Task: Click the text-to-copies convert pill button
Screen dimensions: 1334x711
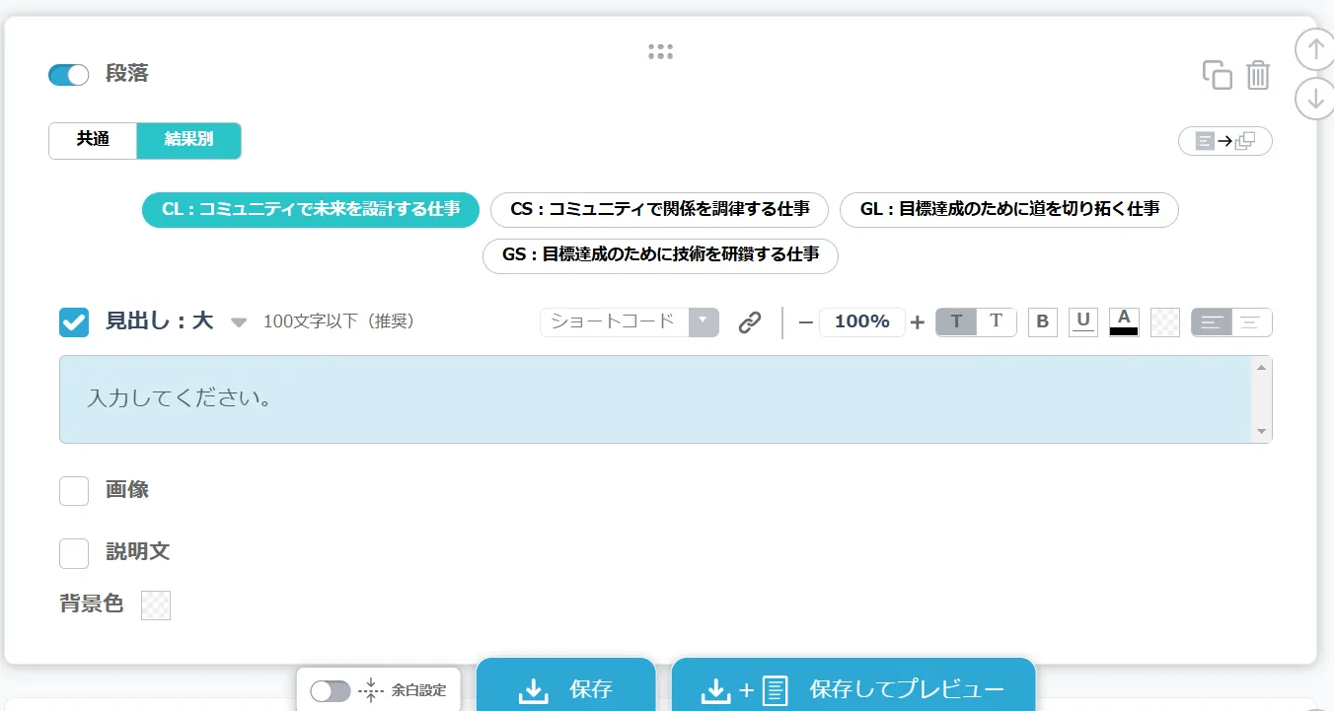Action: coord(1225,141)
